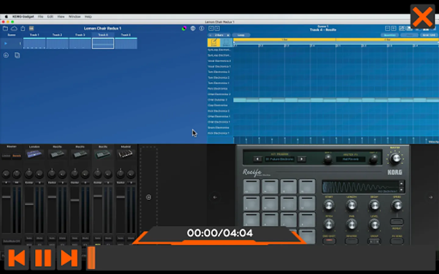Open the File menu
This screenshot has width=439, height=274.
coord(41,17)
